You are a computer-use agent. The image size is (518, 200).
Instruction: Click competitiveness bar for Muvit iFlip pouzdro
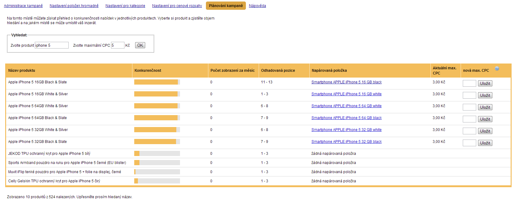tap(157, 172)
